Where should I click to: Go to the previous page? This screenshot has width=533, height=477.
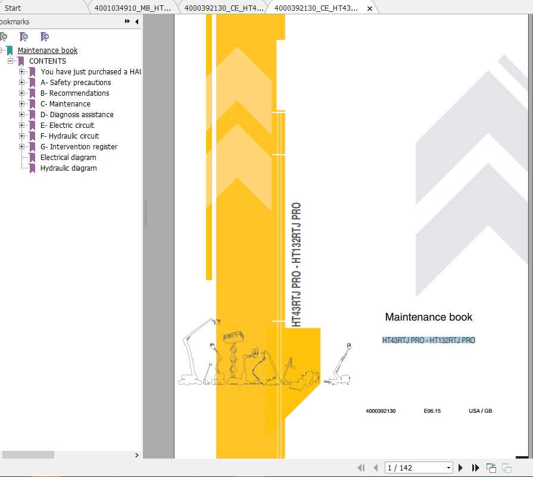tap(376, 468)
